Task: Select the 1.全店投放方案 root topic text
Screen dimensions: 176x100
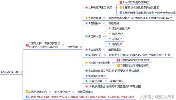Action: [10, 72]
